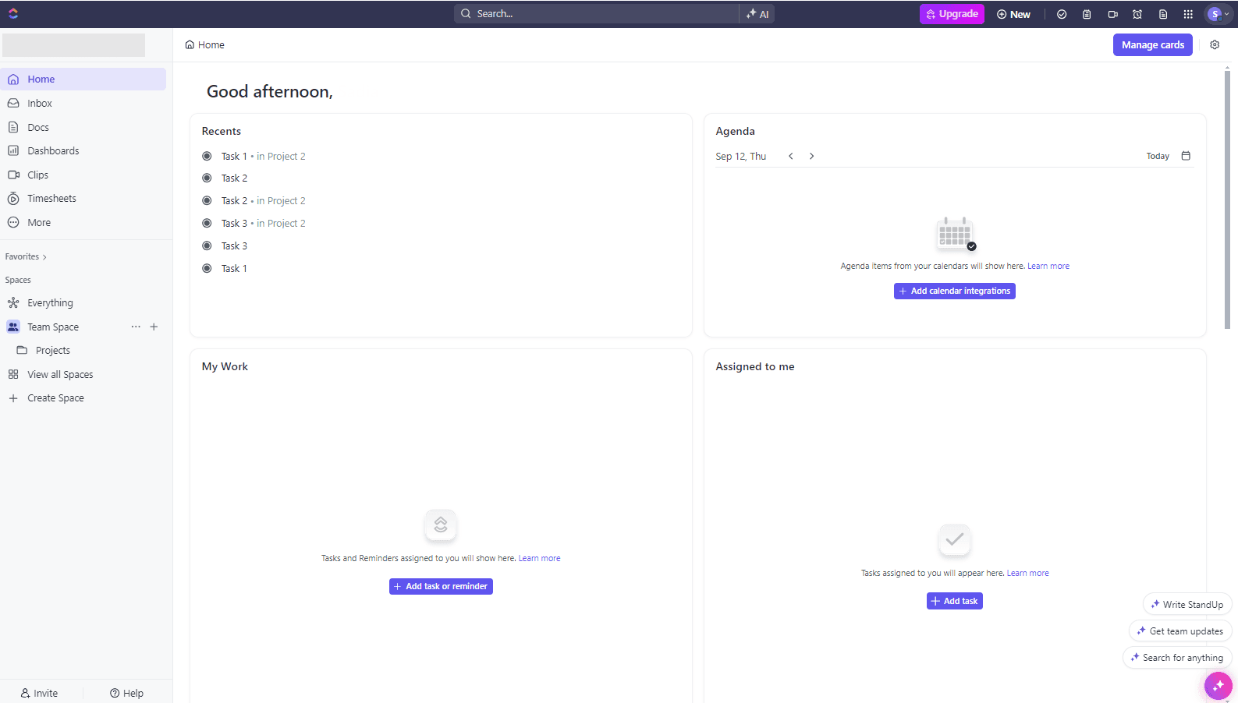Open the Home page in sidebar
This screenshot has height=703, width=1238.
pyautogui.click(x=83, y=79)
